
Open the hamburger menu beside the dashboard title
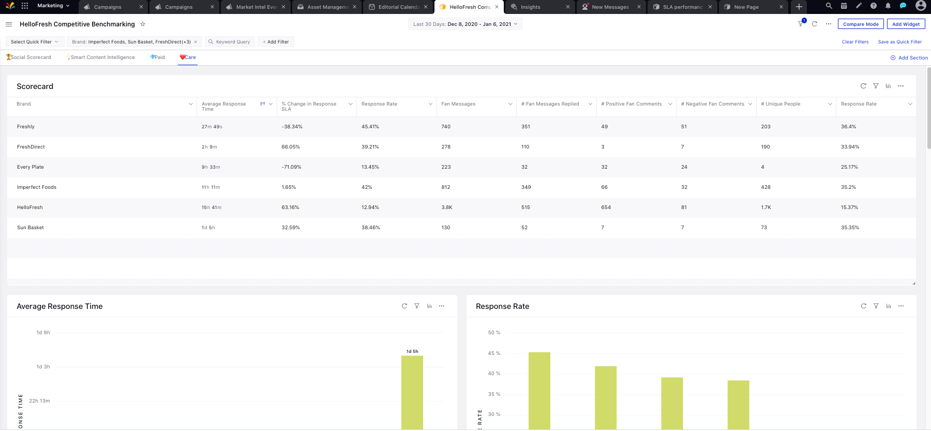click(9, 24)
